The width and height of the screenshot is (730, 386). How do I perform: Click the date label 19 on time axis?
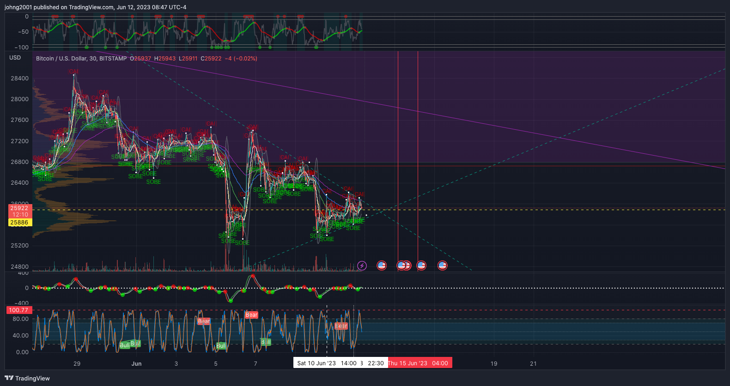(494, 364)
